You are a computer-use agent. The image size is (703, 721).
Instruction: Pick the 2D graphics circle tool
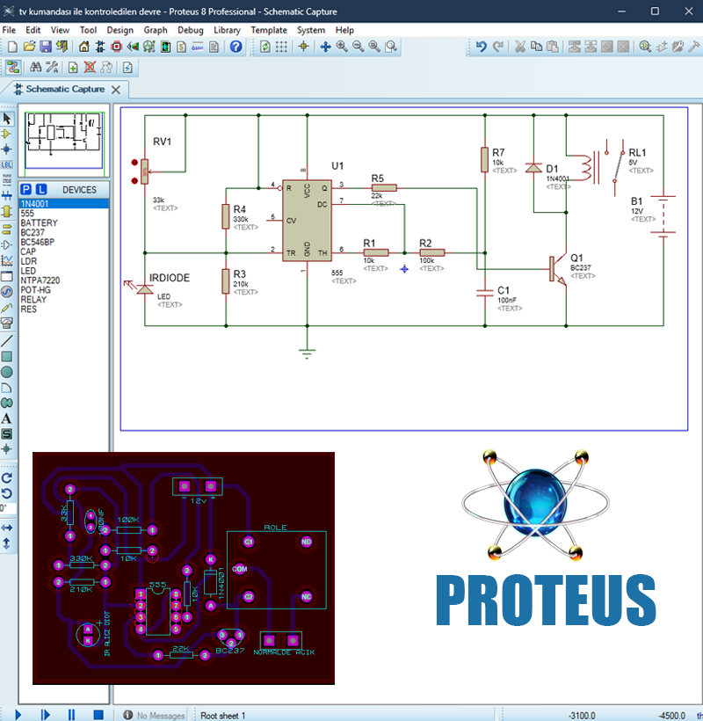coord(7,372)
